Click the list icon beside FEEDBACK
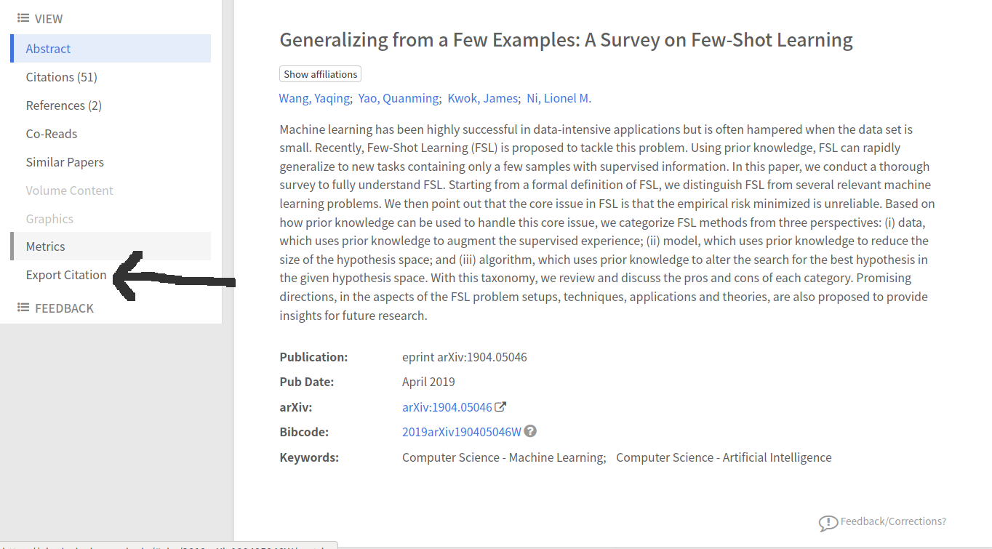Viewport: 992px width, 549px height. 23,308
